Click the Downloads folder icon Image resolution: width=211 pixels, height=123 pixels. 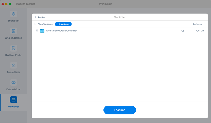[42, 31]
